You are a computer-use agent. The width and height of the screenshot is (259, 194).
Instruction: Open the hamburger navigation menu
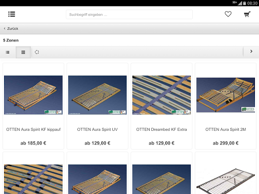click(x=12, y=14)
